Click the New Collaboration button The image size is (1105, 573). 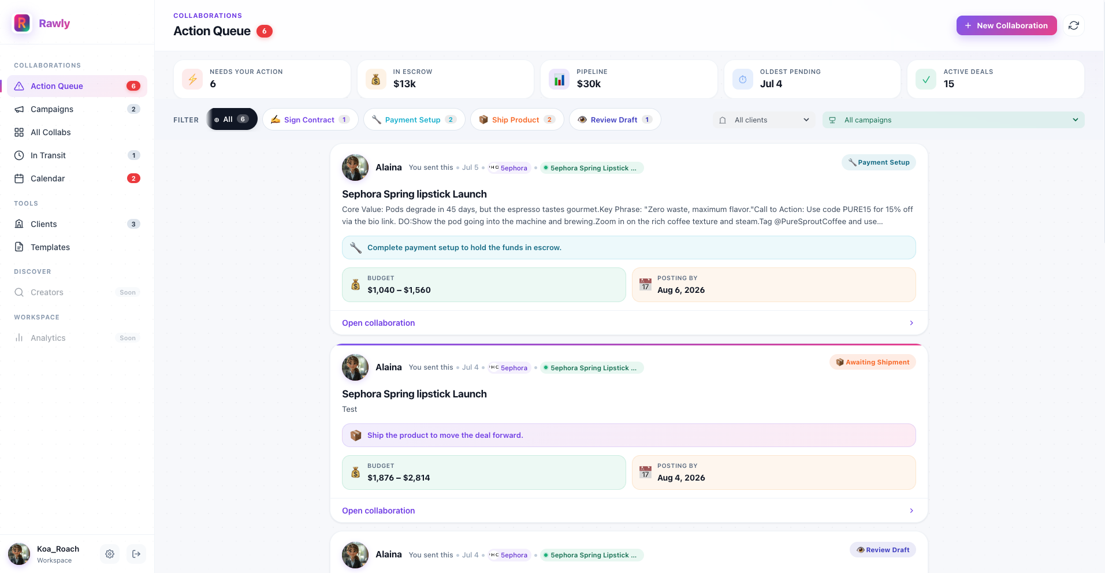(1007, 25)
